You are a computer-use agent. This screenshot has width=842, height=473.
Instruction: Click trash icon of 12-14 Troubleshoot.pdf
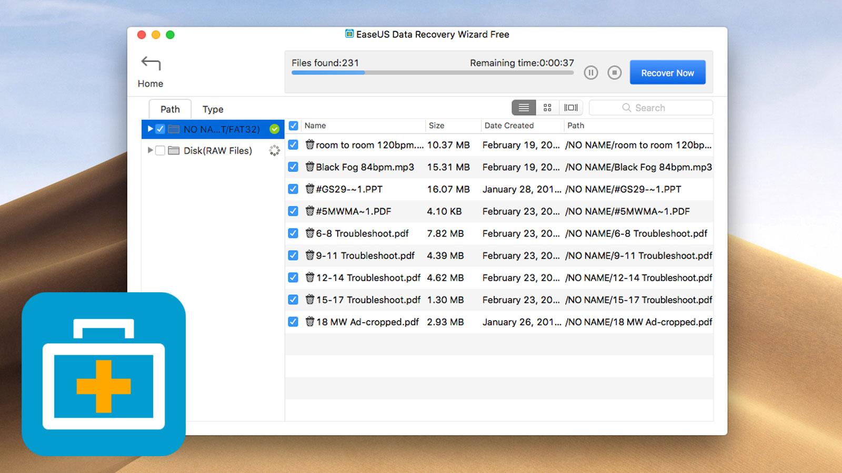tap(309, 277)
